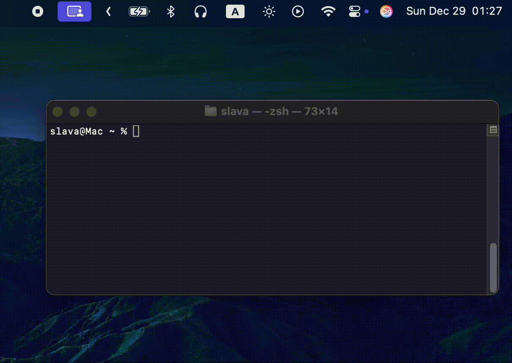Collapse hidden menu bar items with chevron
Screen dimensions: 512x363
pos(108,11)
